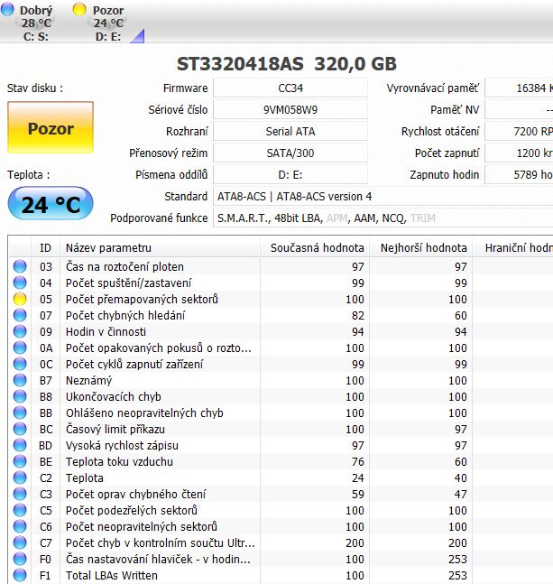Image resolution: width=553 pixels, height=584 pixels.
Task: Select the row Počet cyklů zapnutí zařízení
Action: click(281, 364)
